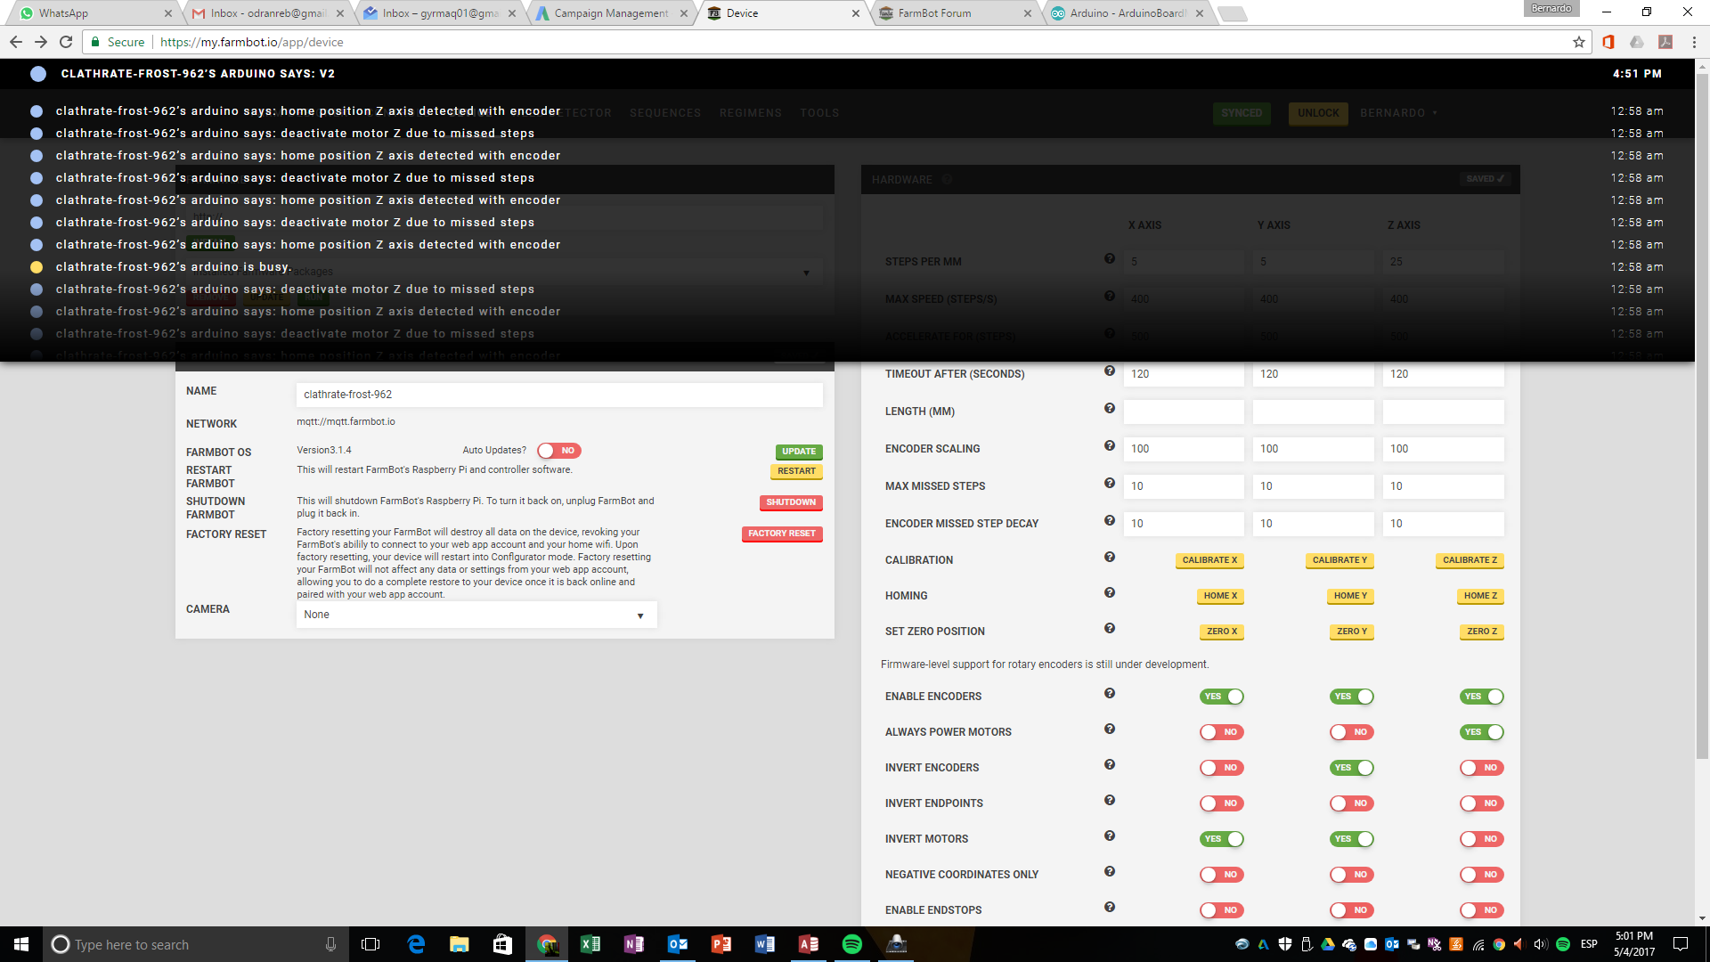
Task: Click help icon for Always Power Motors
Action: pyautogui.click(x=1110, y=729)
